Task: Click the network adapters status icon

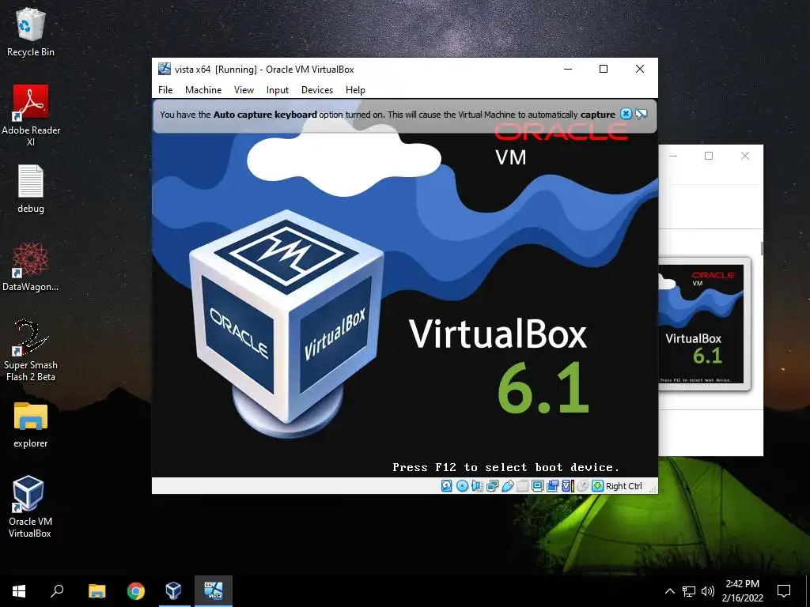Action: tap(492, 486)
